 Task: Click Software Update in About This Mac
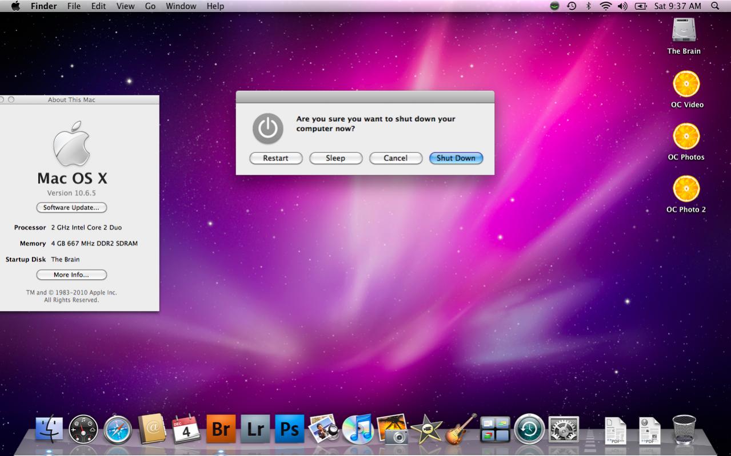click(x=71, y=208)
